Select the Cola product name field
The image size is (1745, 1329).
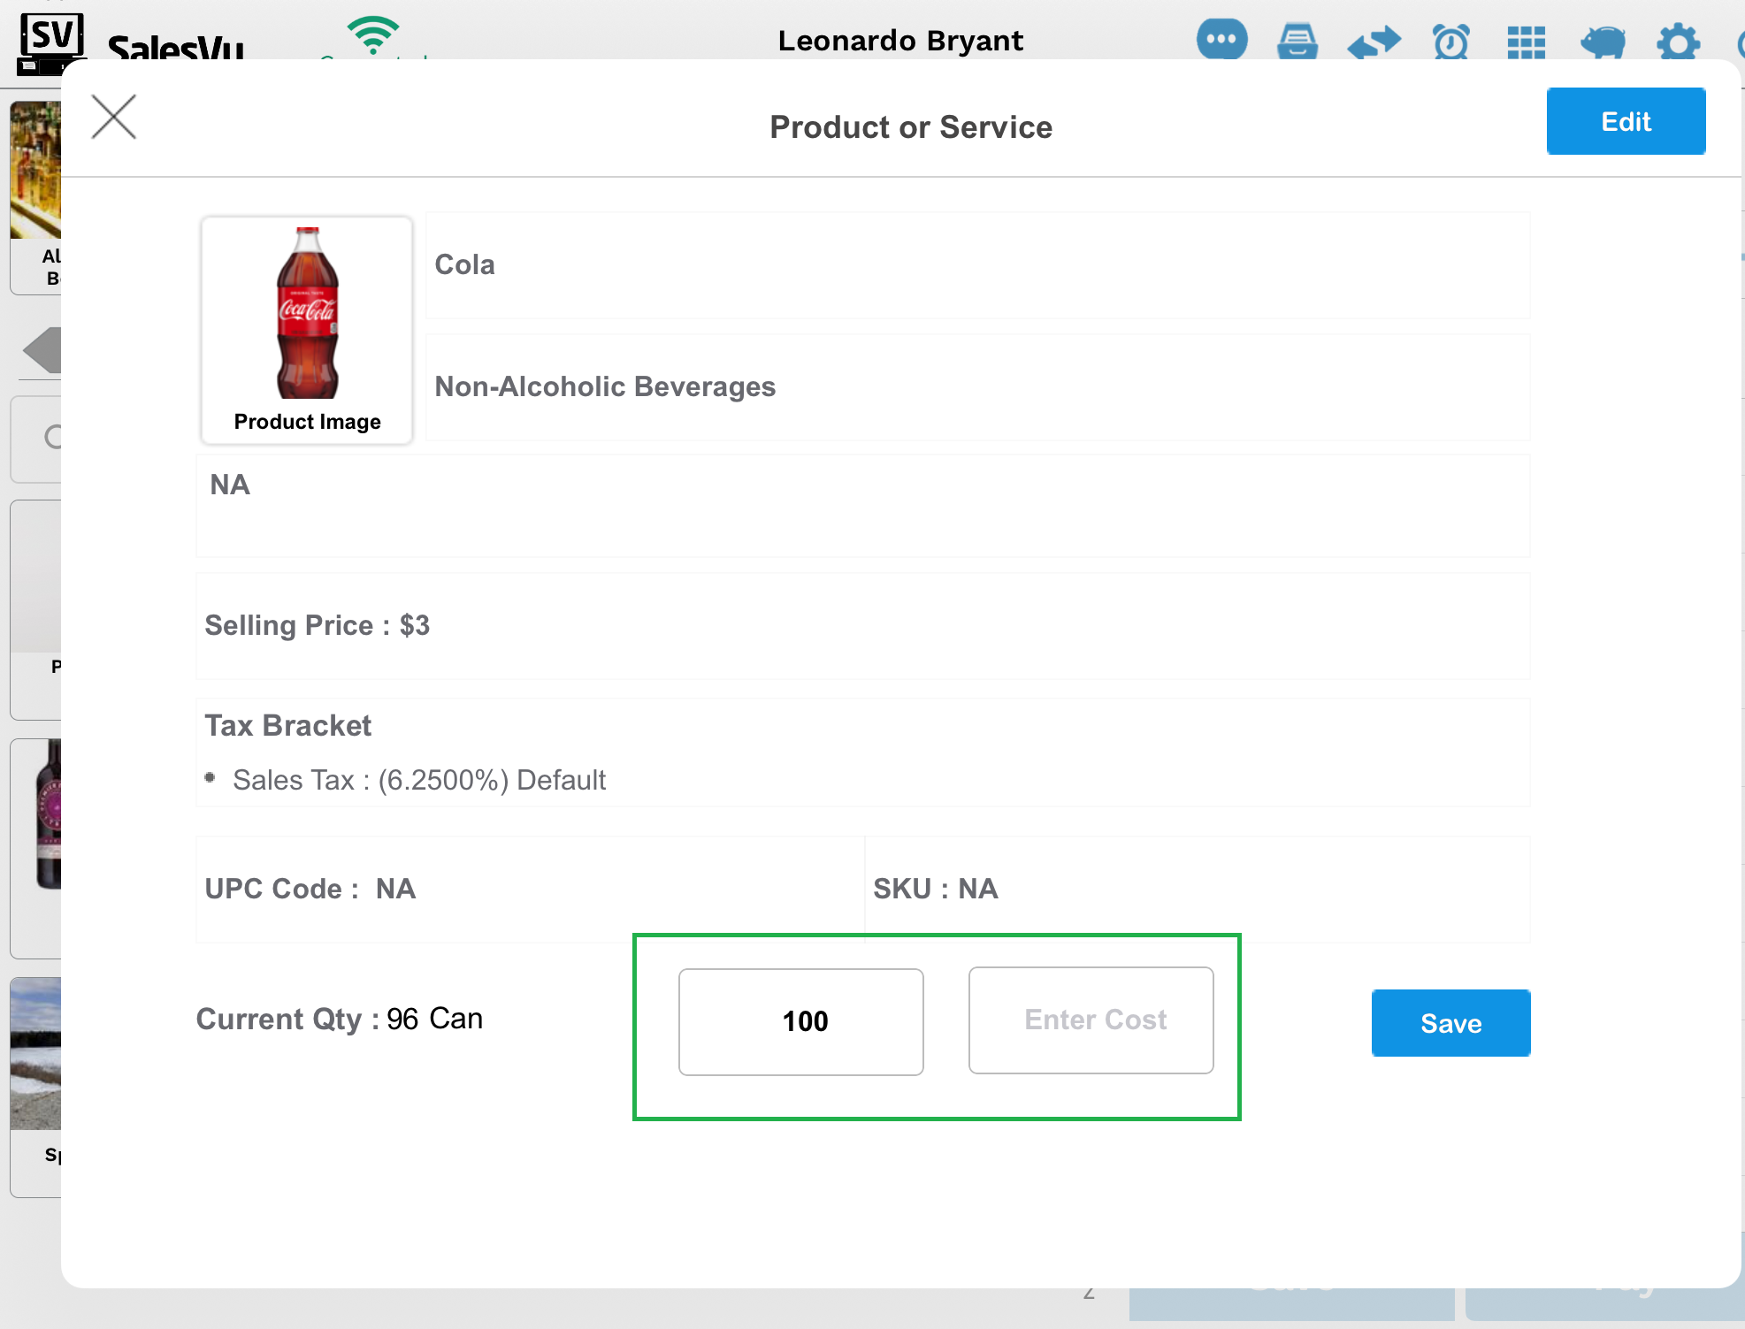tap(977, 265)
